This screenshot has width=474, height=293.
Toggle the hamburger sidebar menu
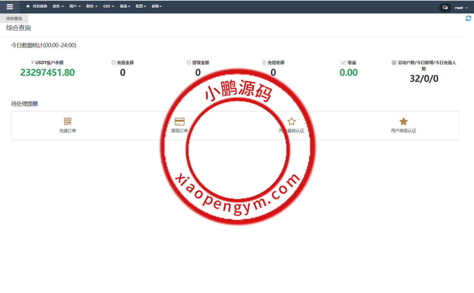[10, 7]
